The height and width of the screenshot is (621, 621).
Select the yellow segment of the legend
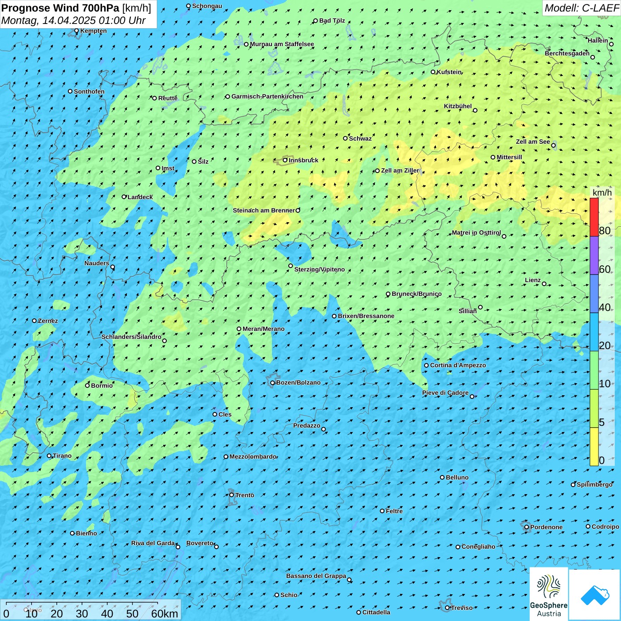(x=594, y=446)
